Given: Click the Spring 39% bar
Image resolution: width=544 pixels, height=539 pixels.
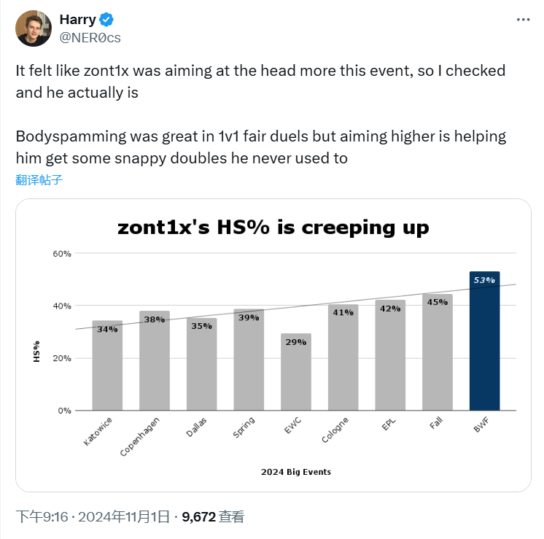Looking at the screenshot, I should (249, 360).
